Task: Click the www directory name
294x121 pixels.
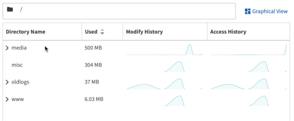Action: [x=18, y=99]
